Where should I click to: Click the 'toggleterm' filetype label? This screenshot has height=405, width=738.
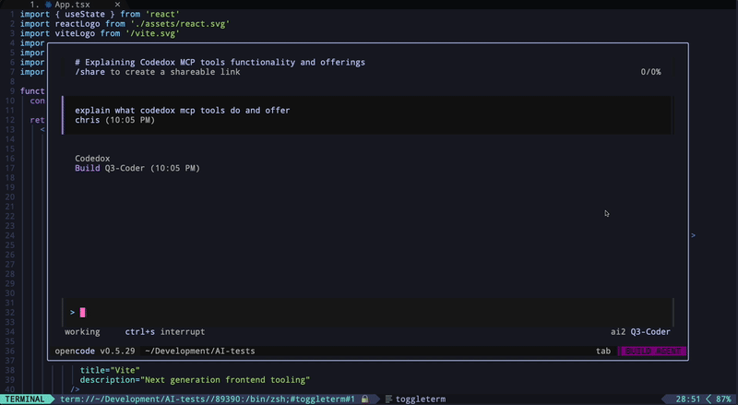click(421, 399)
